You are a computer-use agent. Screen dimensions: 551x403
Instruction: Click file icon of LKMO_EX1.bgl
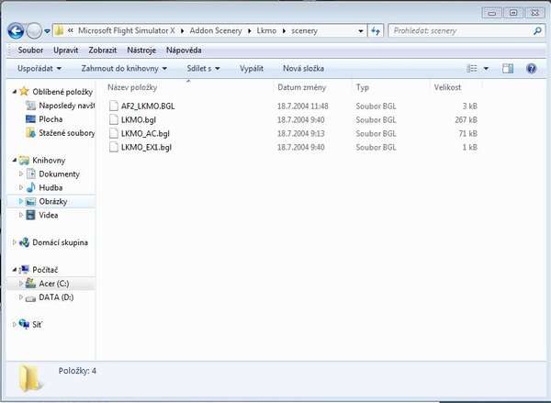[x=114, y=147]
